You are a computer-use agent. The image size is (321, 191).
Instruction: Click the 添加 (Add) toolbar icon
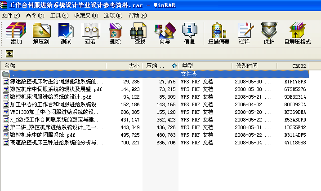[16, 34]
